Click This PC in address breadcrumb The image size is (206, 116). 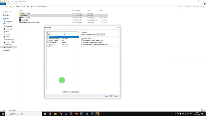tap(18, 7)
